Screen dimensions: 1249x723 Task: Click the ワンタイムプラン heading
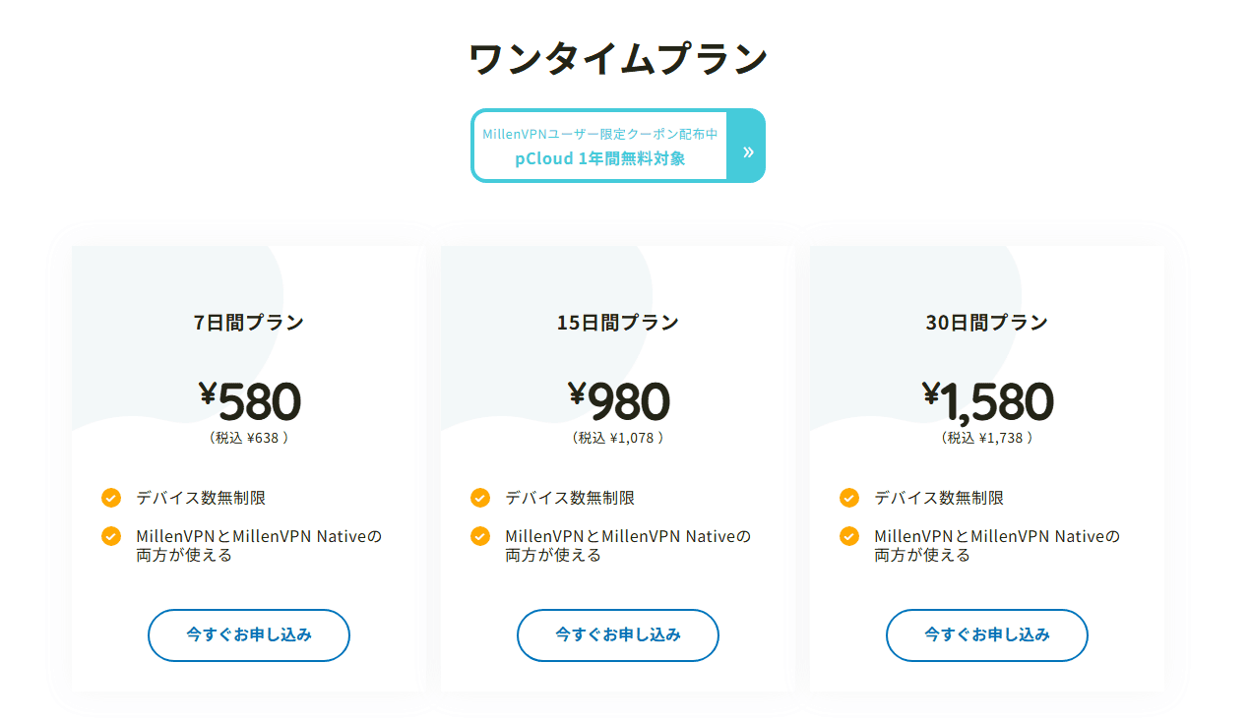[618, 59]
